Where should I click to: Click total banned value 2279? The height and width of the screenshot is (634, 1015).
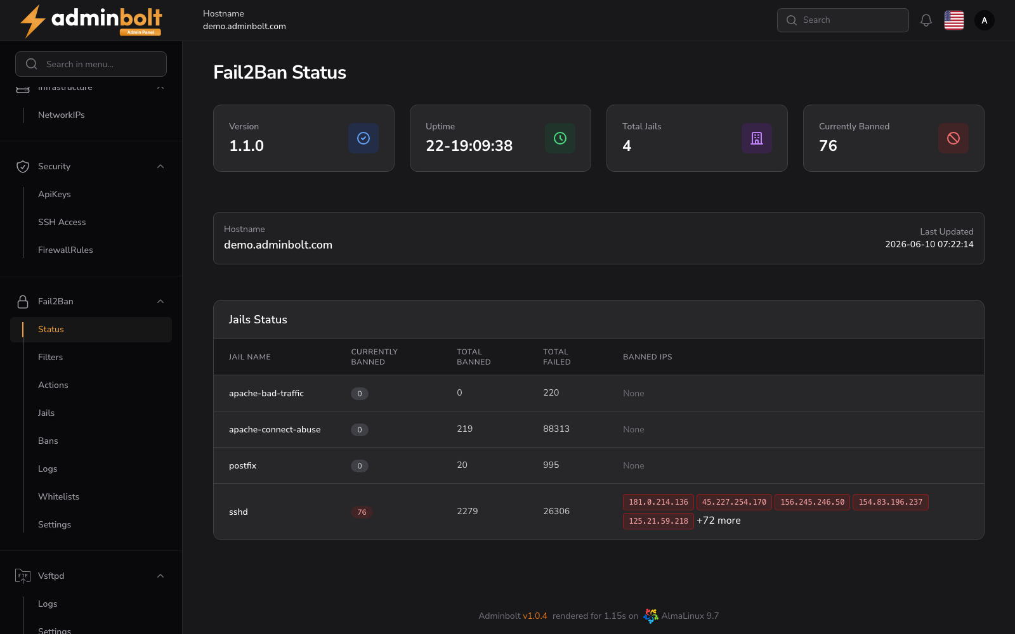coord(468,511)
